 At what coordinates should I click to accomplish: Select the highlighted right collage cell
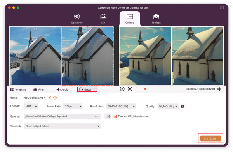[x=88, y=56]
